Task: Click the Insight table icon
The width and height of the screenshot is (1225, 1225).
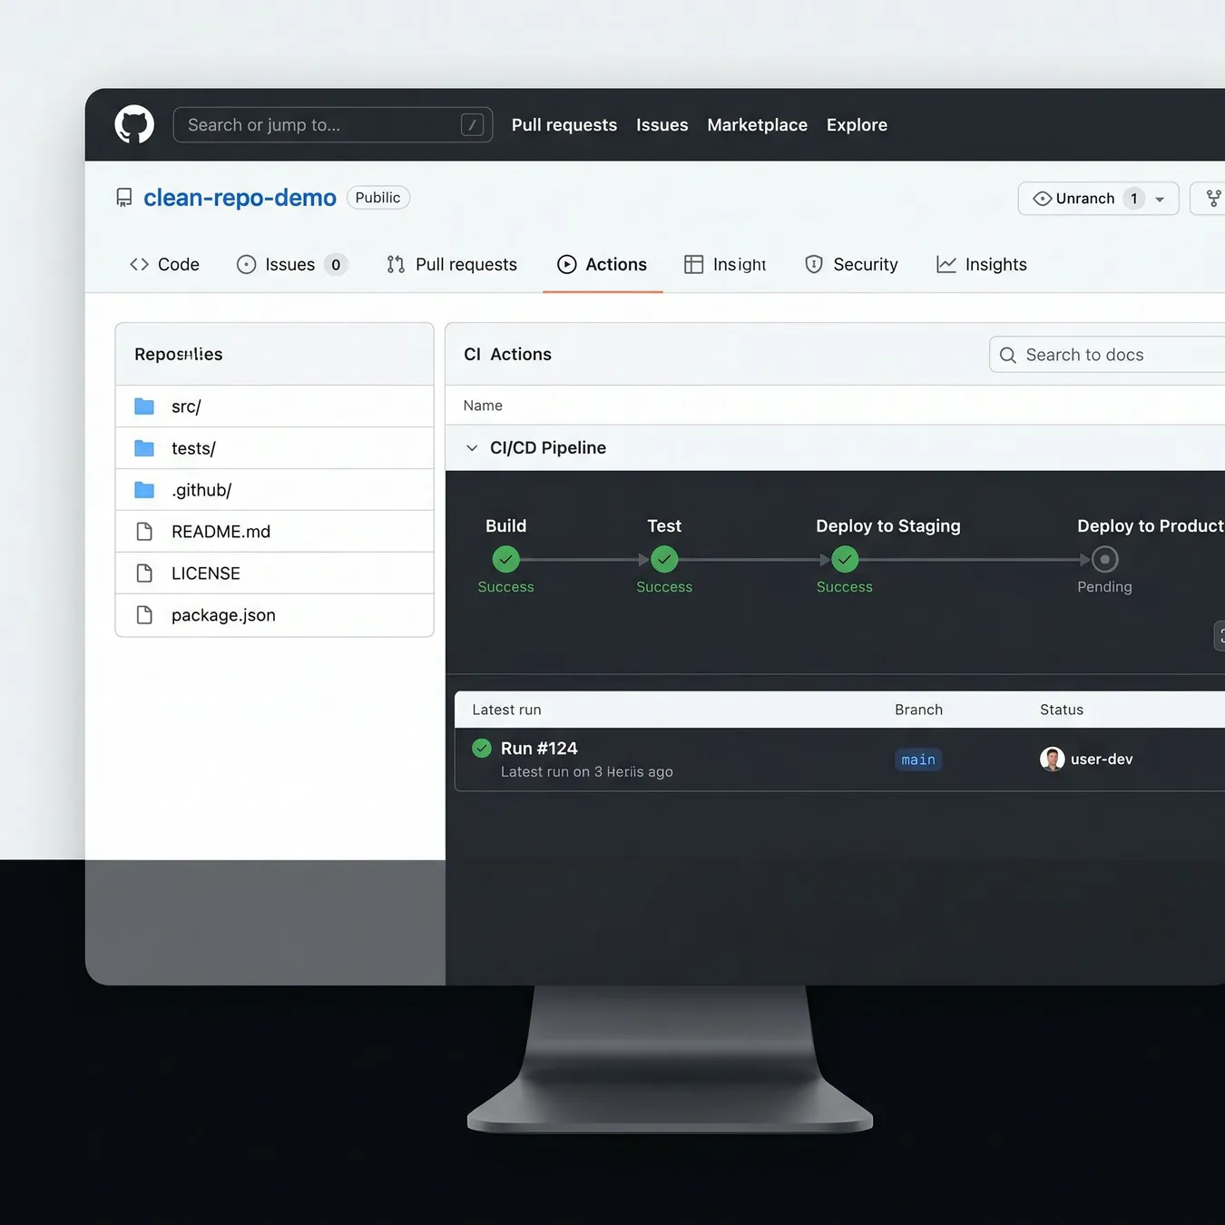Action: (693, 264)
